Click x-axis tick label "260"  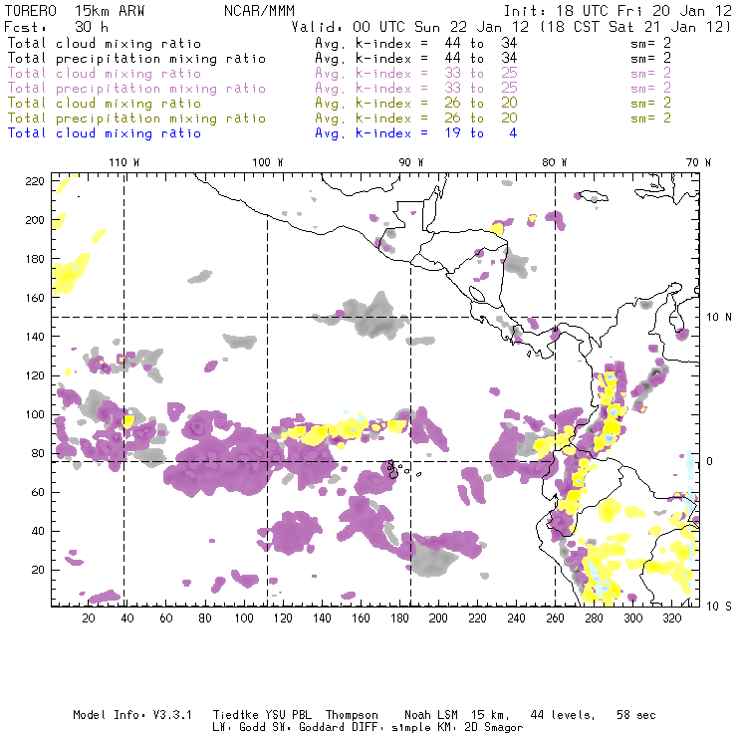(x=555, y=618)
